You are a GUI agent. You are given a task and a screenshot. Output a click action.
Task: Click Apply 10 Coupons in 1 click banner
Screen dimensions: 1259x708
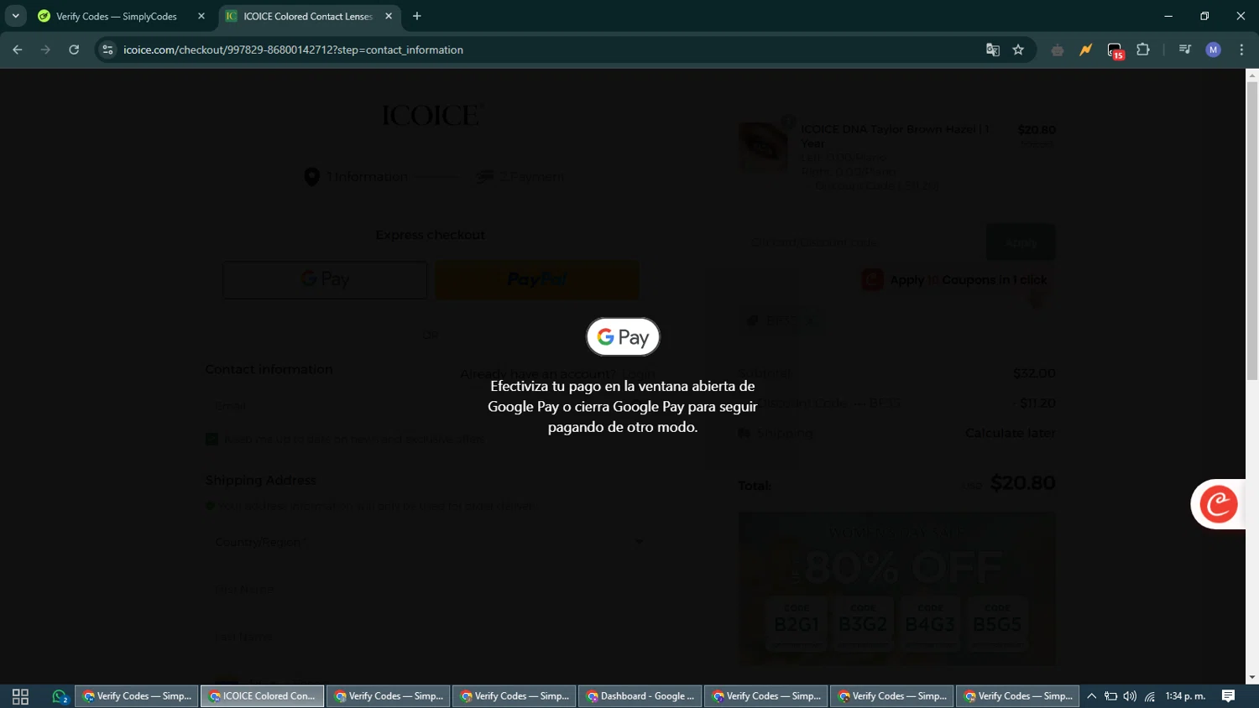955,280
